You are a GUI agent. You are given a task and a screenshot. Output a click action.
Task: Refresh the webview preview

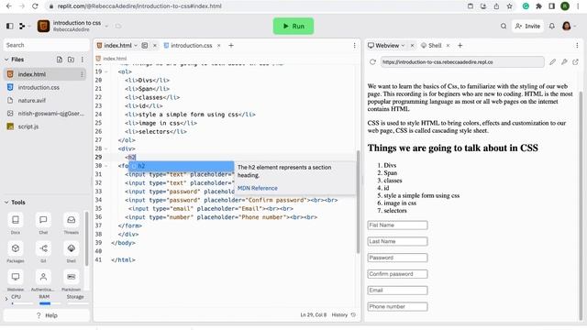[372, 62]
